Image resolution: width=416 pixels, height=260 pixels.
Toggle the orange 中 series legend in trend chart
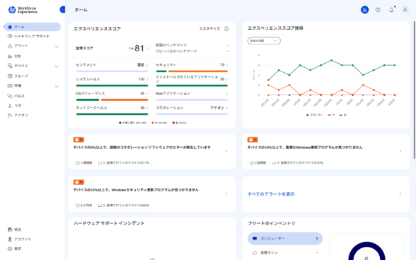pyautogui.click(x=331, y=115)
